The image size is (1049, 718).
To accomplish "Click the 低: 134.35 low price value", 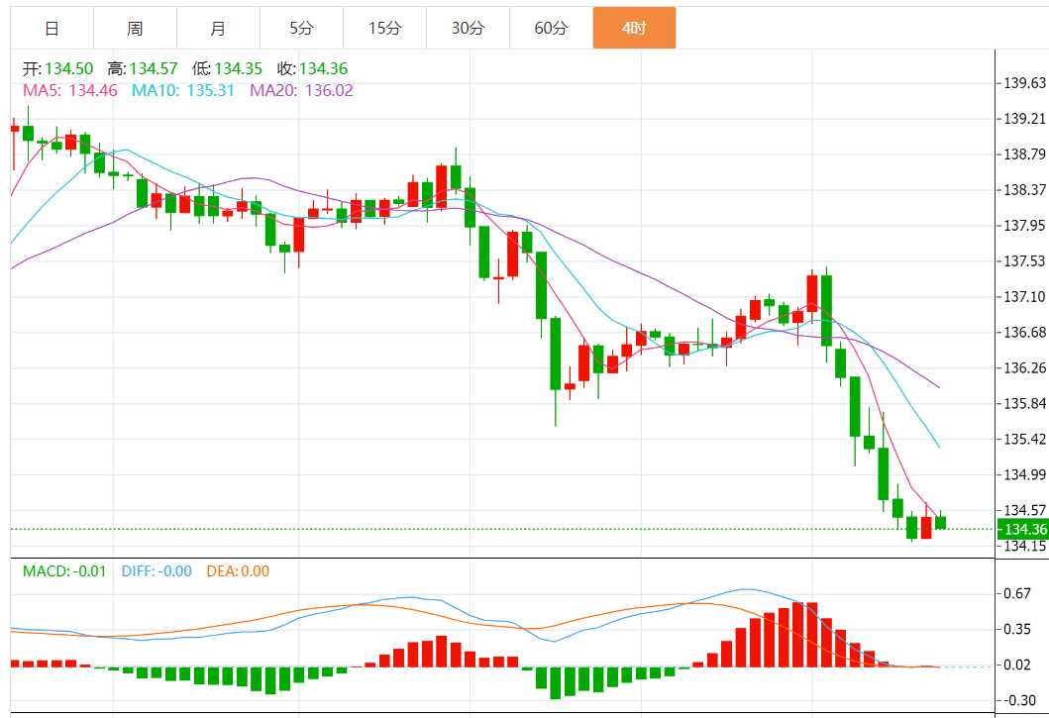I will (228, 68).
